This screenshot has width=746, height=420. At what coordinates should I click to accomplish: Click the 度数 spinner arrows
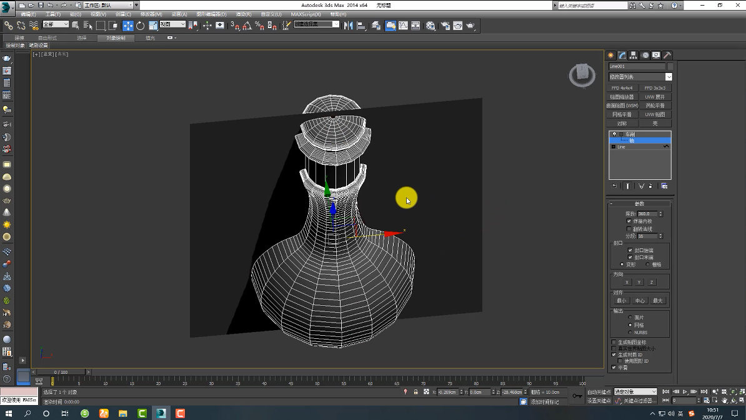coord(660,214)
